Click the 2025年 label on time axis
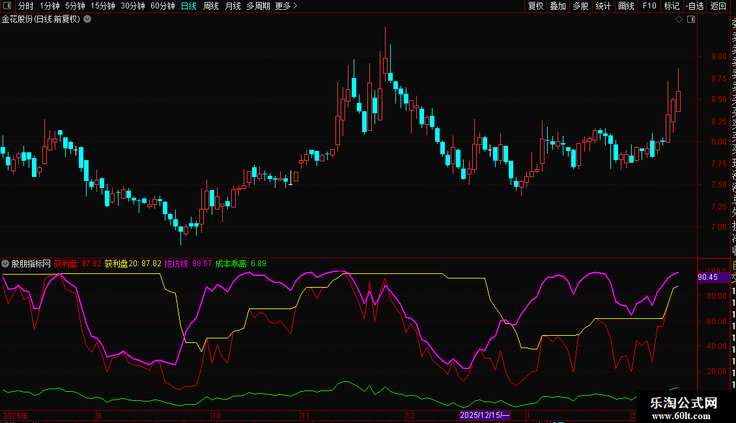The width and height of the screenshot is (736, 423). coord(16,415)
